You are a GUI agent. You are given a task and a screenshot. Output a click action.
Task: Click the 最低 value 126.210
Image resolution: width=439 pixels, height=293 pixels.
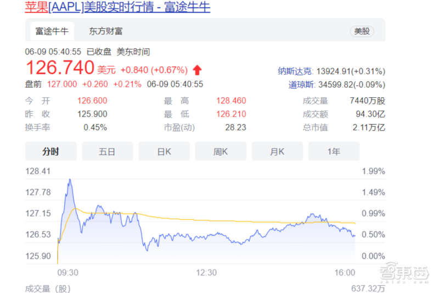tap(231, 114)
